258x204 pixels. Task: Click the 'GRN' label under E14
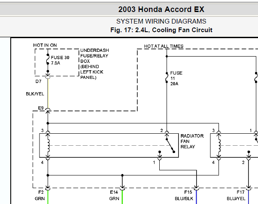[x=114, y=199]
